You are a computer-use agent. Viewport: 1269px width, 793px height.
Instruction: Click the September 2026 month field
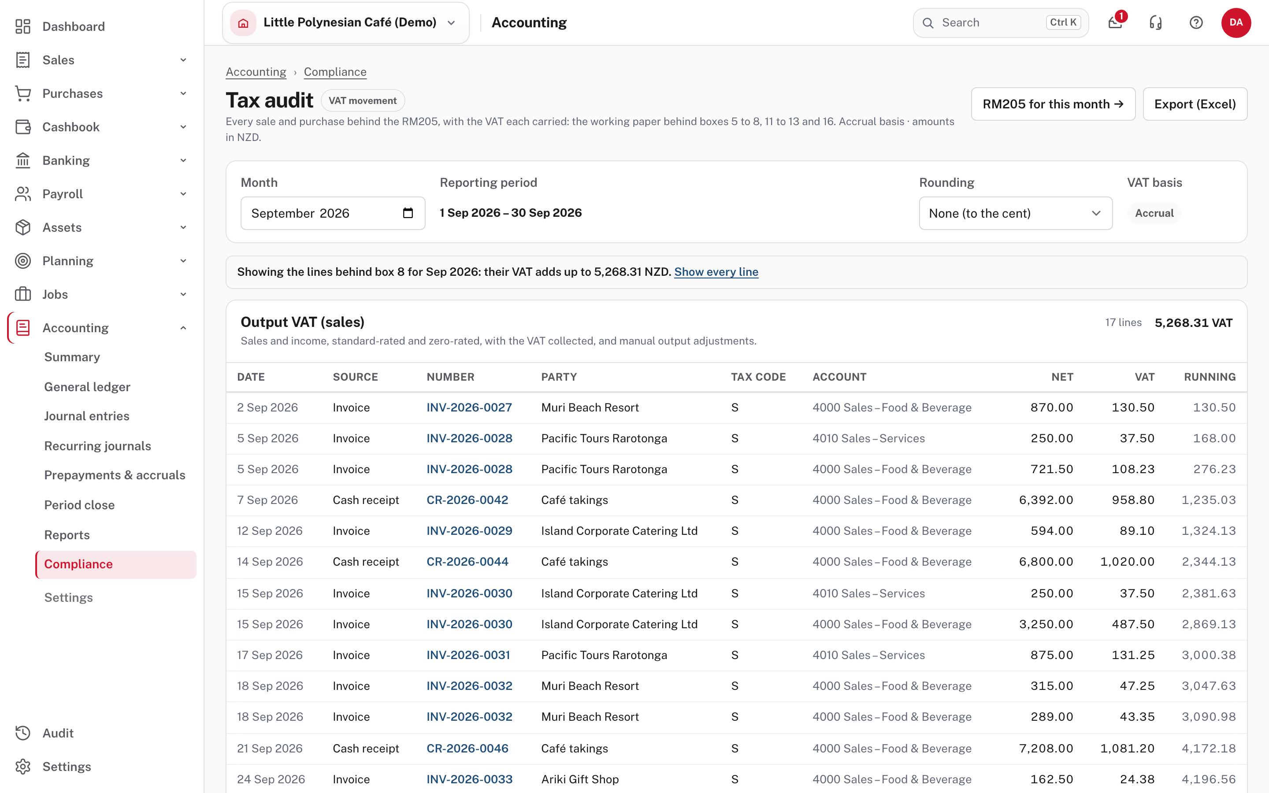coord(333,213)
